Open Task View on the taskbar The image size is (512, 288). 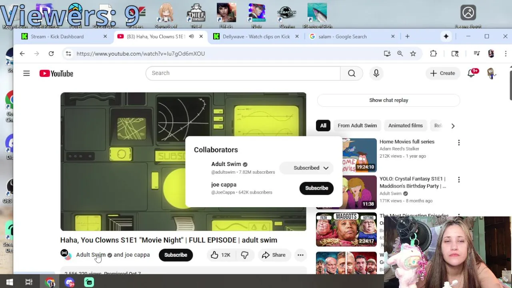[29, 282]
